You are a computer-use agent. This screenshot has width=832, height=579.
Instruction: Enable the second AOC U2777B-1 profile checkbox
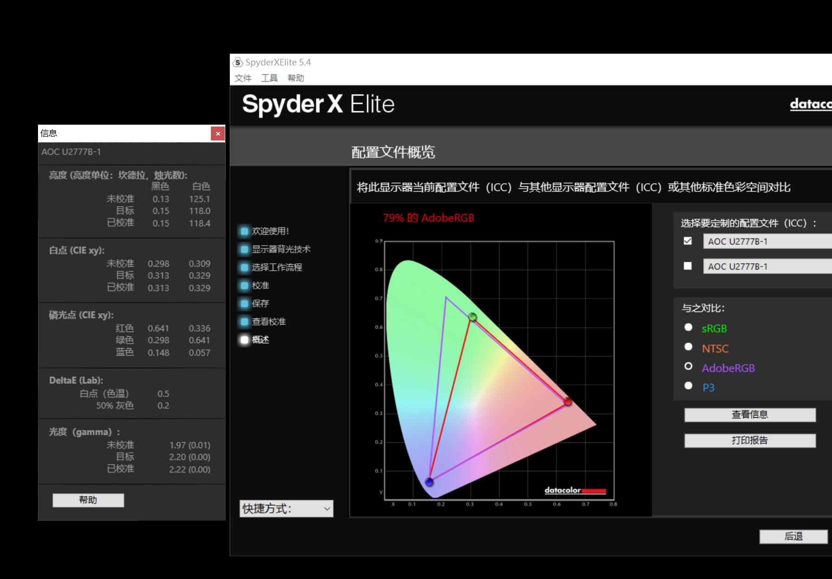click(x=688, y=266)
